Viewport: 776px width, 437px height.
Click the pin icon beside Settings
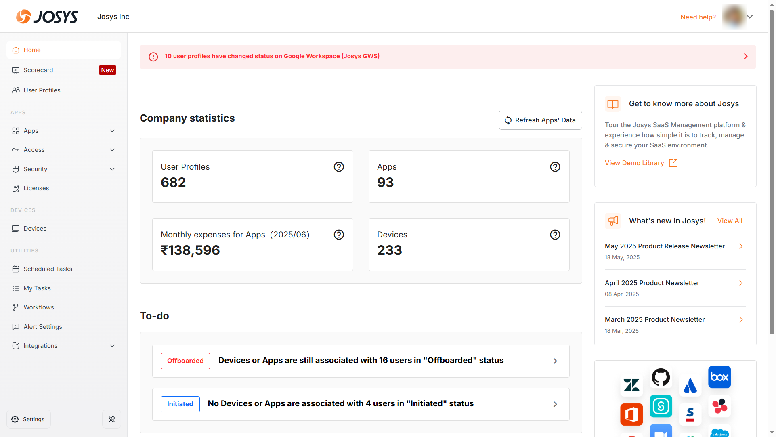click(x=112, y=419)
